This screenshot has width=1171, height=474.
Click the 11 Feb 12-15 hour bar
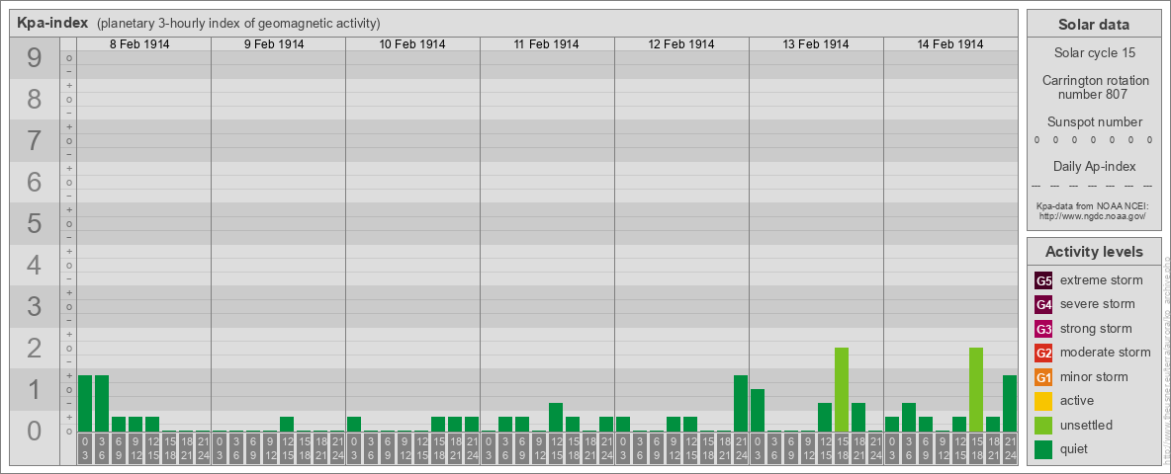coord(556,418)
